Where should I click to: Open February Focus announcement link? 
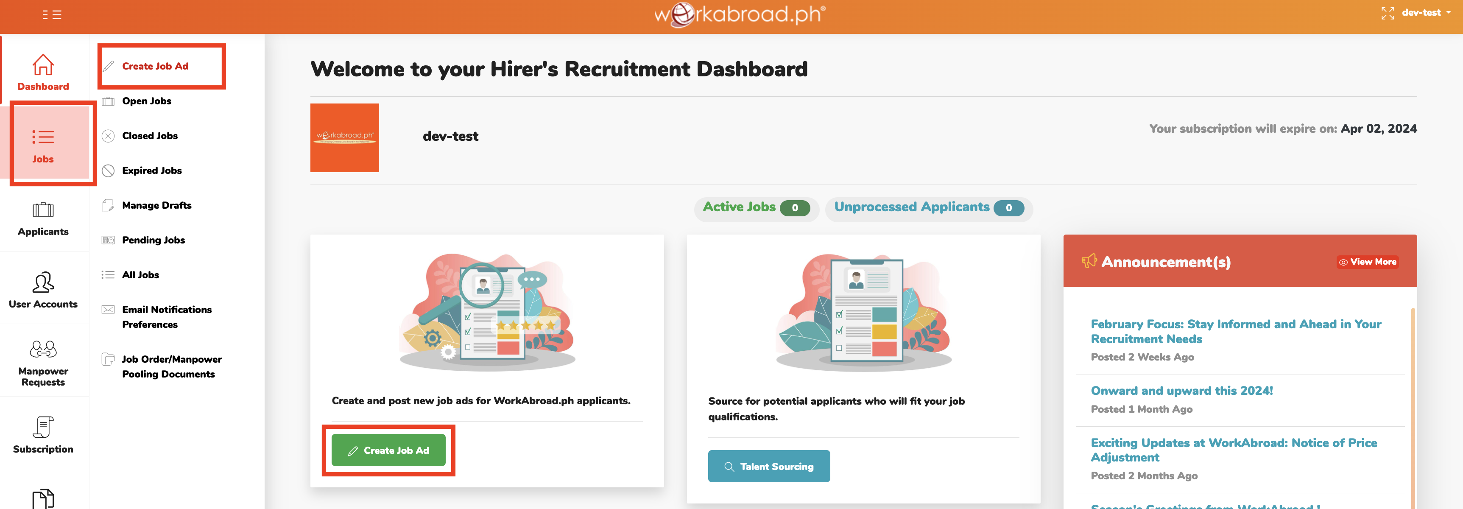tap(1236, 331)
